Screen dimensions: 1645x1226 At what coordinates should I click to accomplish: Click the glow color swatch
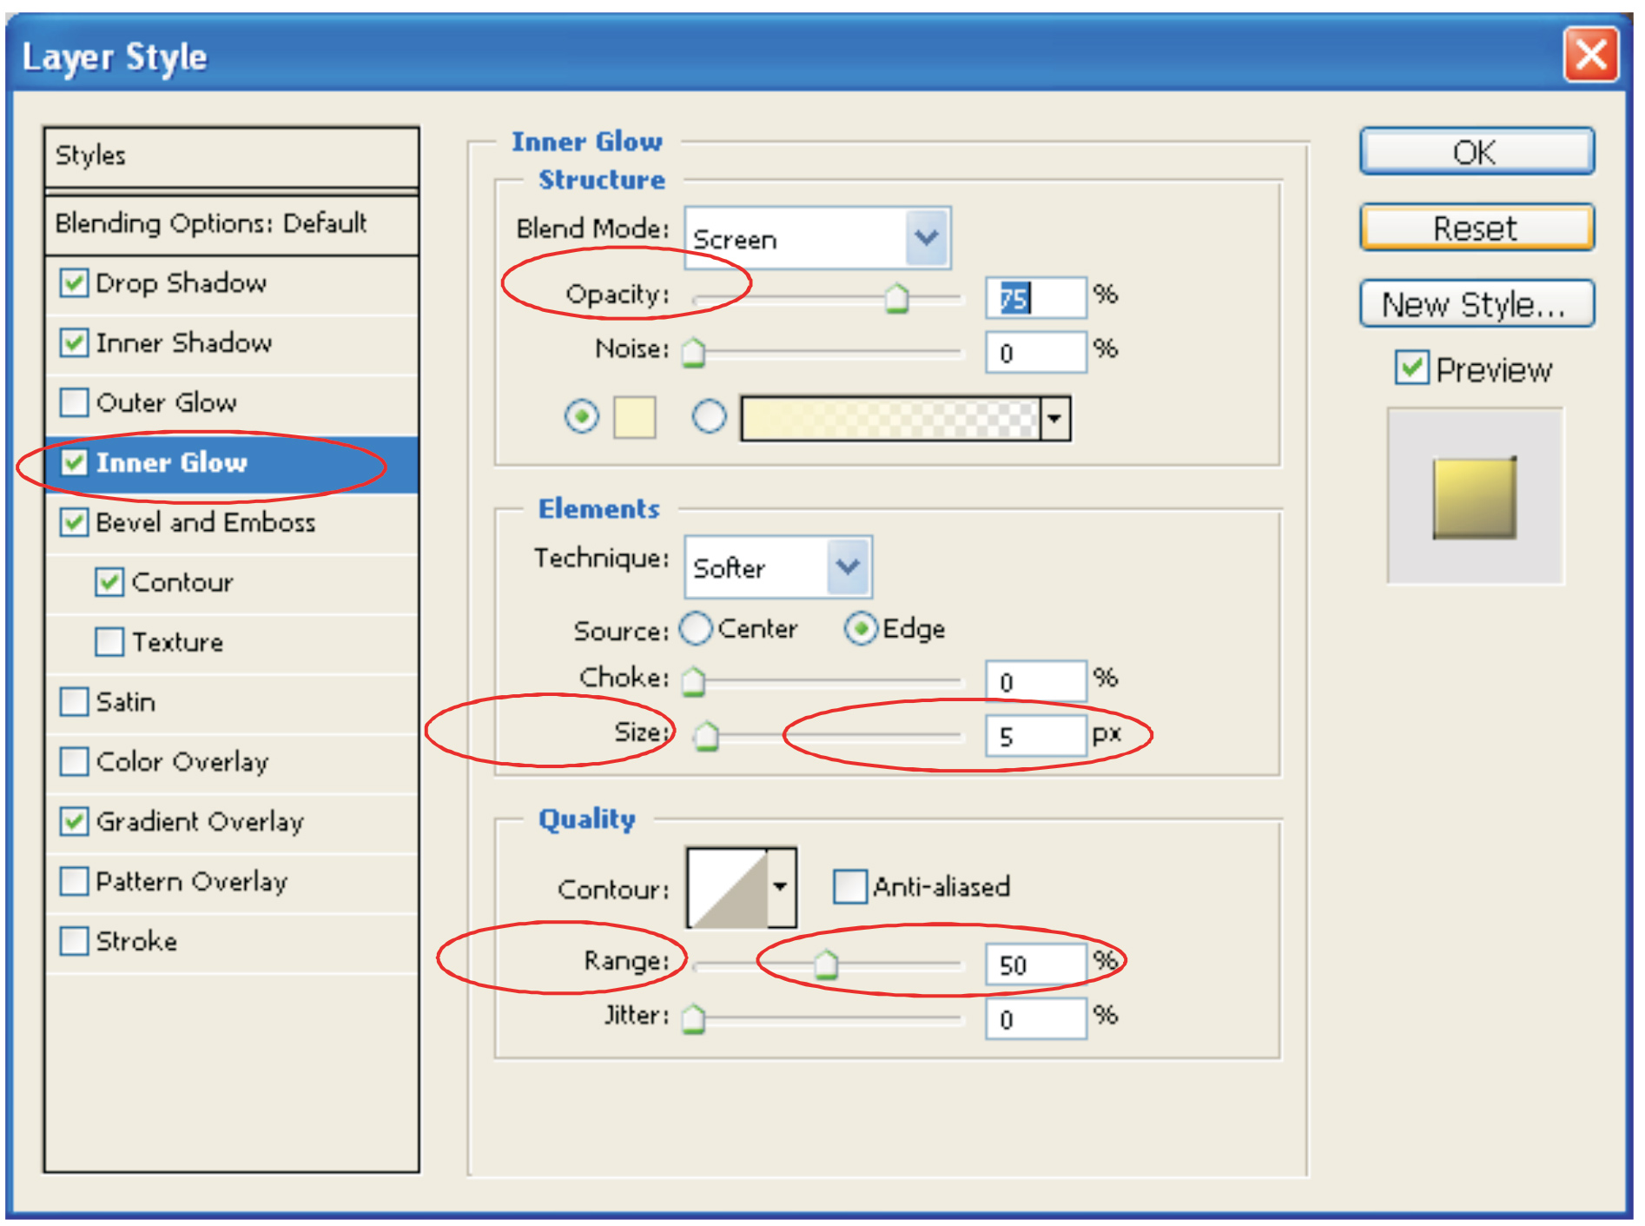click(x=634, y=418)
